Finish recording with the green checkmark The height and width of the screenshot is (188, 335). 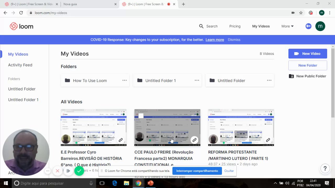click(79, 171)
